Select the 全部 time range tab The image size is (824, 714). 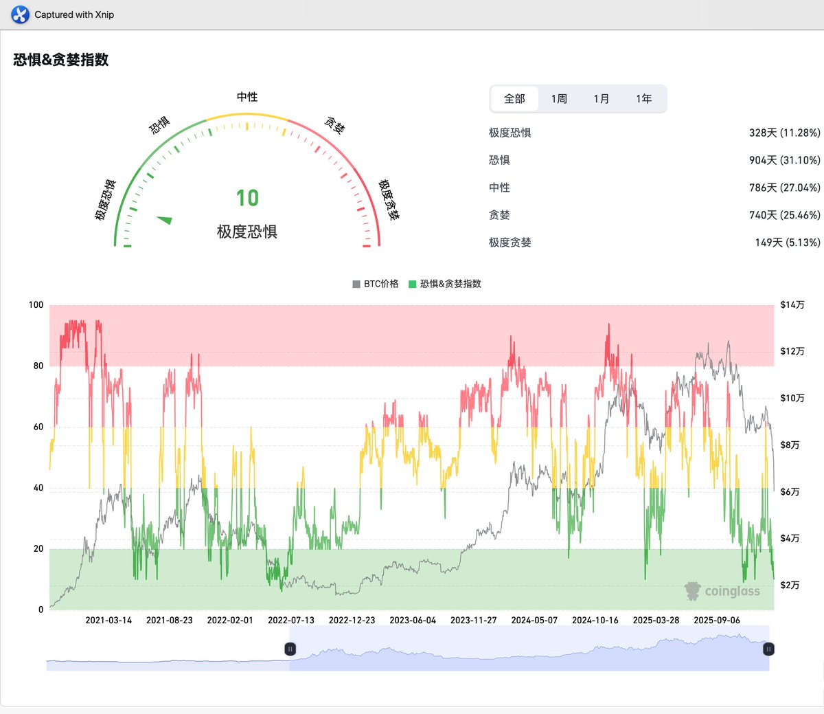tap(514, 99)
